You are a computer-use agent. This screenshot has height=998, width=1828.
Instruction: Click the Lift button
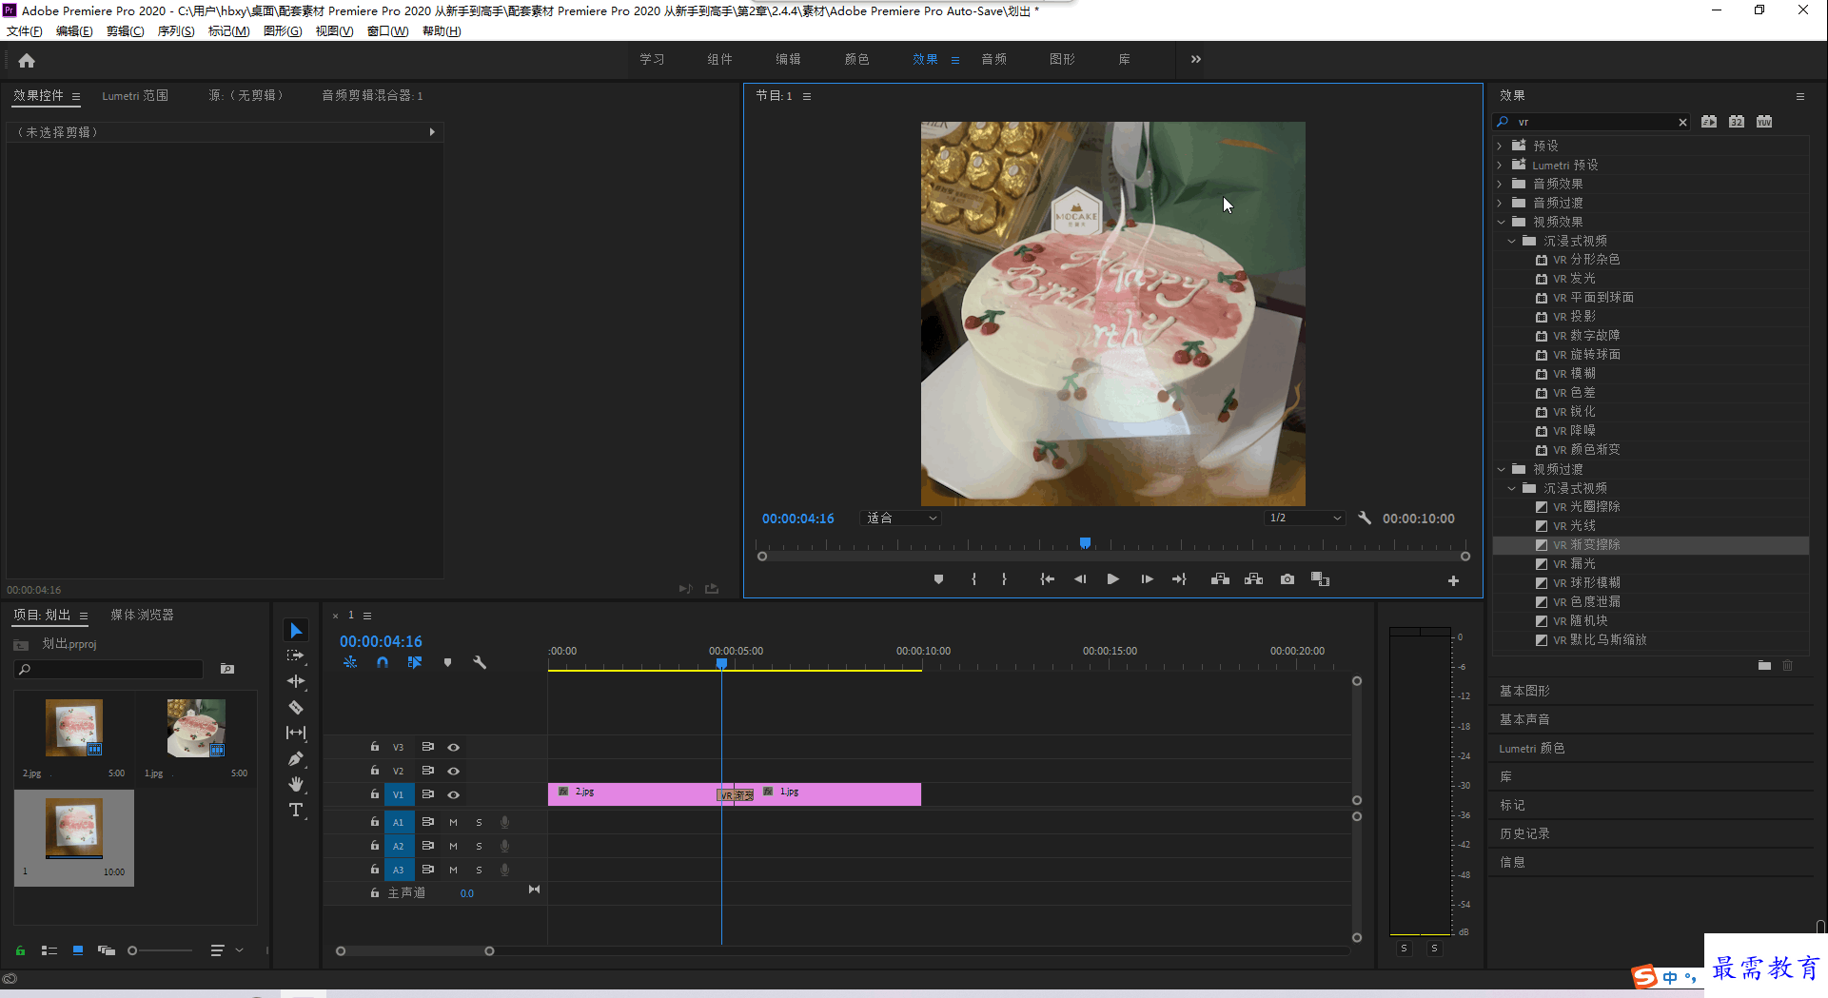[x=1220, y=579]
